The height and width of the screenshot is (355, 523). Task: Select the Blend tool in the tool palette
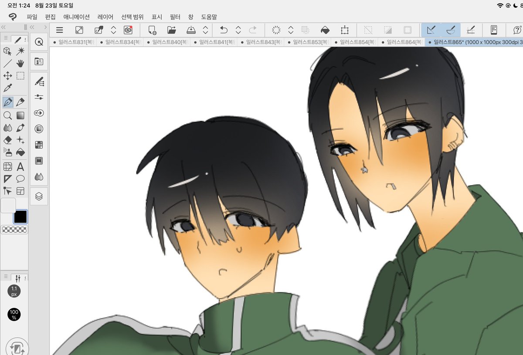7,128
